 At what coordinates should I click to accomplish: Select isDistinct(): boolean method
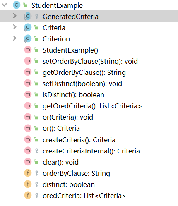point(73,95)
